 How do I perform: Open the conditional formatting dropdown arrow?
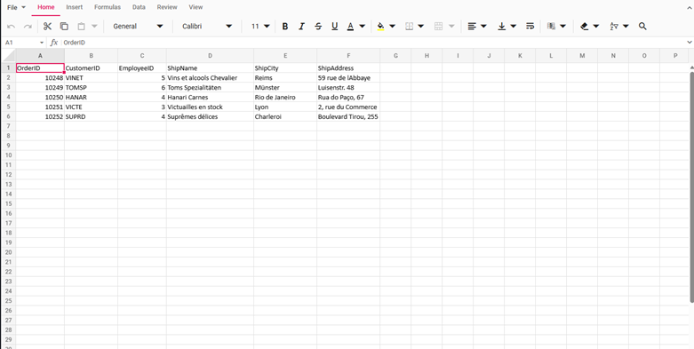(563, 26)
